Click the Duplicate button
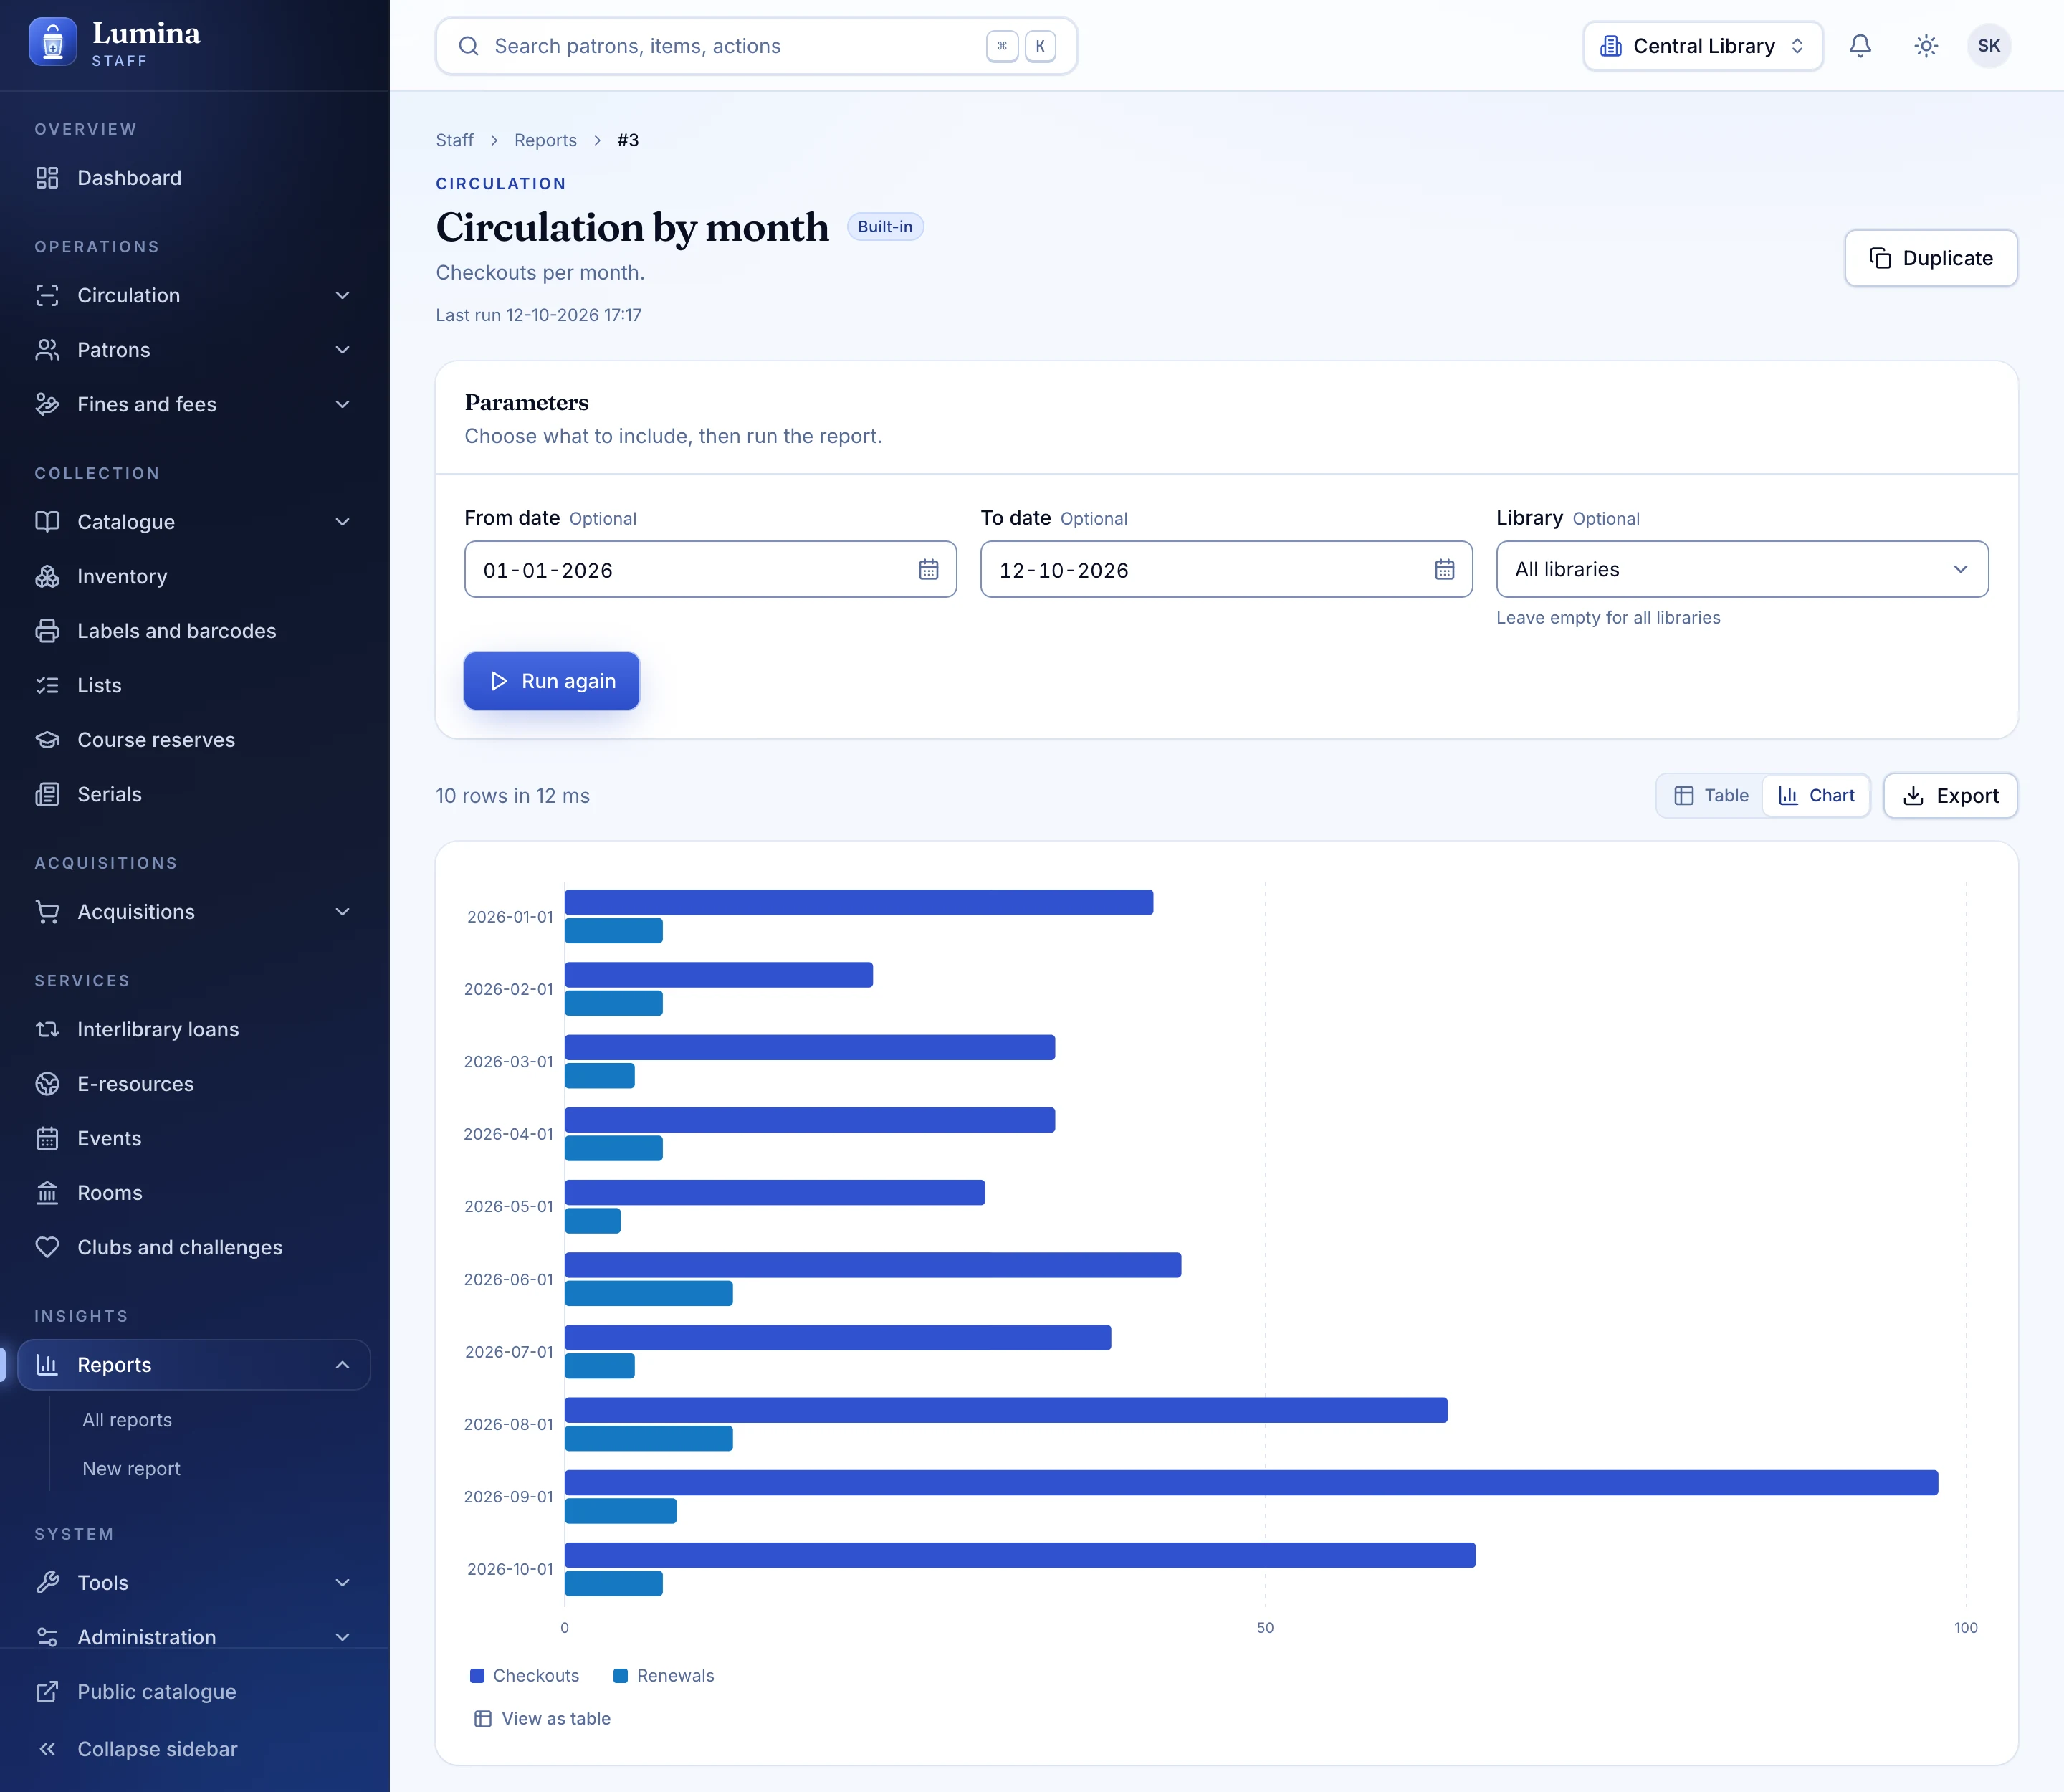The image size is (2064, 1792). click(x=1930, y=258)
